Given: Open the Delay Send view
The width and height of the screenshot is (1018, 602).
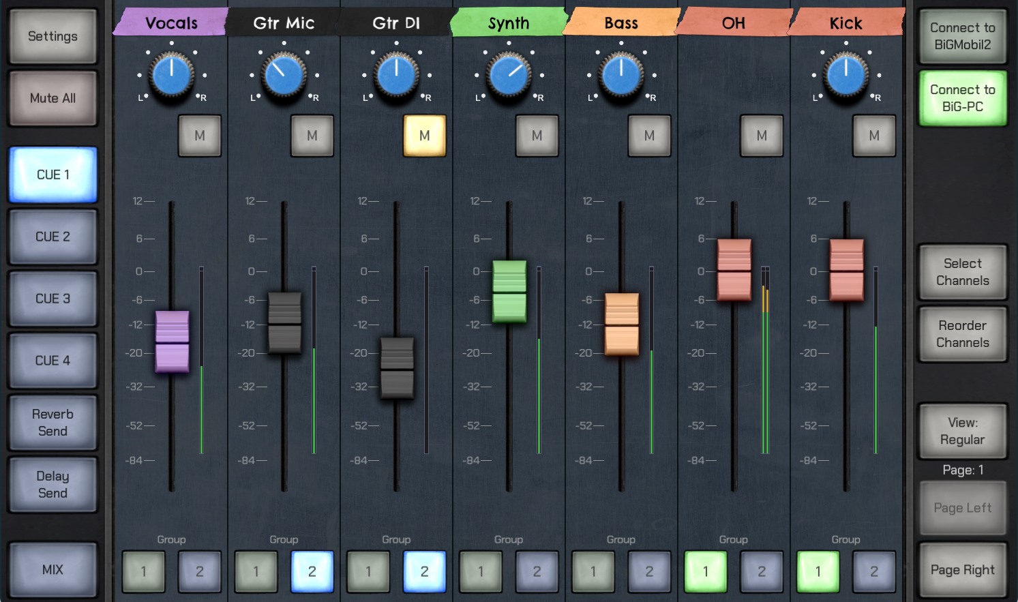Looking at the screenshot, I should 53,485.
